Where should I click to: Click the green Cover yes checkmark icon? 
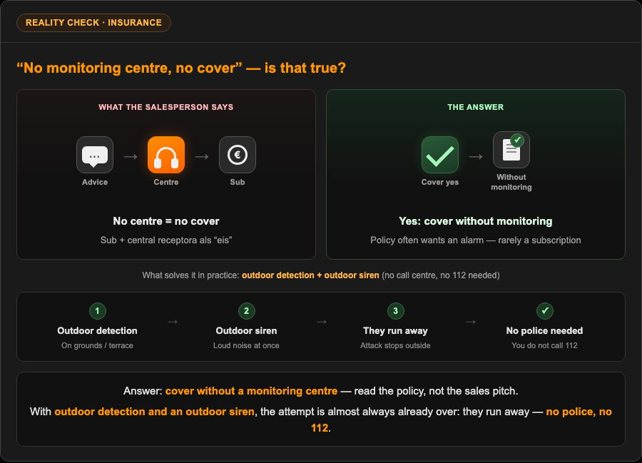(x=440, y=155)
